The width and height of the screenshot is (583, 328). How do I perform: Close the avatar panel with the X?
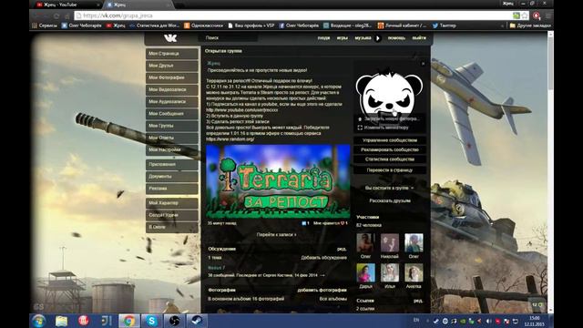tap(423, 64)
